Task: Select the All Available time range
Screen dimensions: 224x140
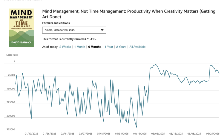Action: (x=137, y=47)
